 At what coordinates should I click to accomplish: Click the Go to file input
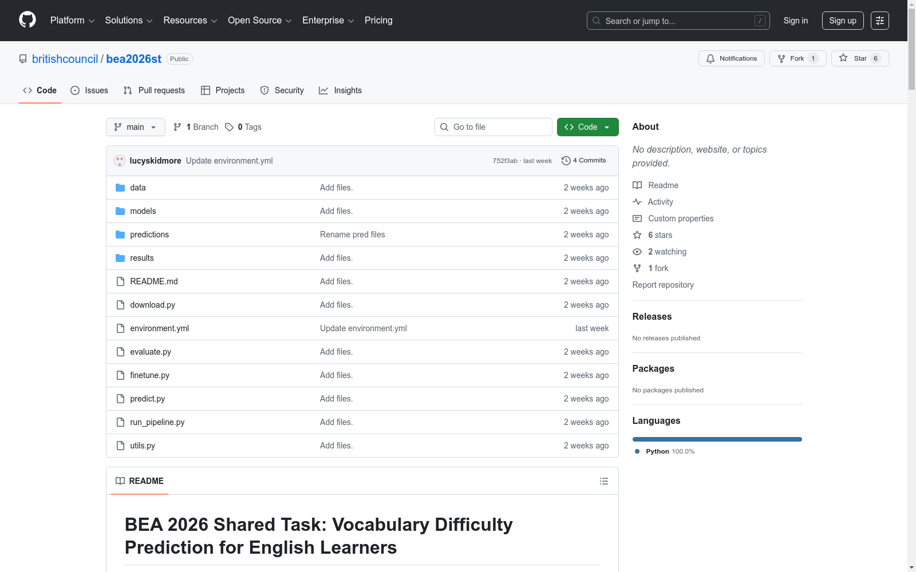tap(493, 127)
